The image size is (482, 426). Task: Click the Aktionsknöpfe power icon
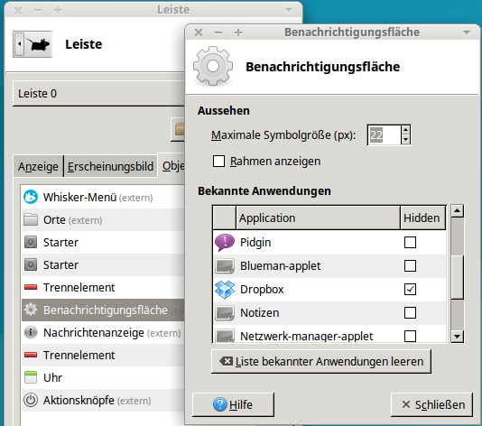pyautogui.click(x=31, y=400)
